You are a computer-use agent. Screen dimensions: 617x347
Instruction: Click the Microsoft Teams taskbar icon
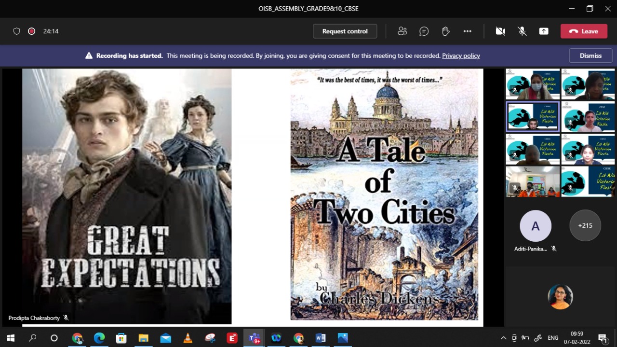point(254,338)
